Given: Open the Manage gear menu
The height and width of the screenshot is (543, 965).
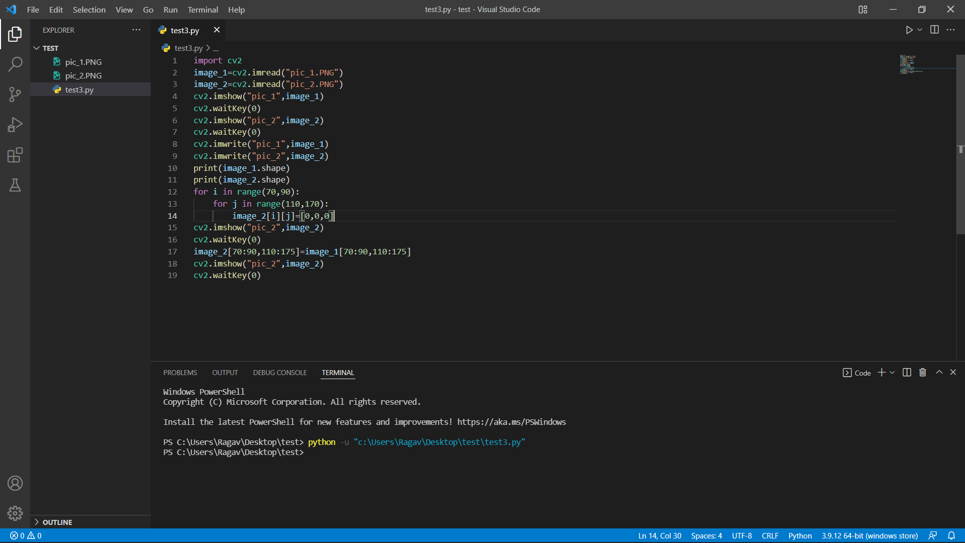Looking at the screenshot, I should pos(15,513).
